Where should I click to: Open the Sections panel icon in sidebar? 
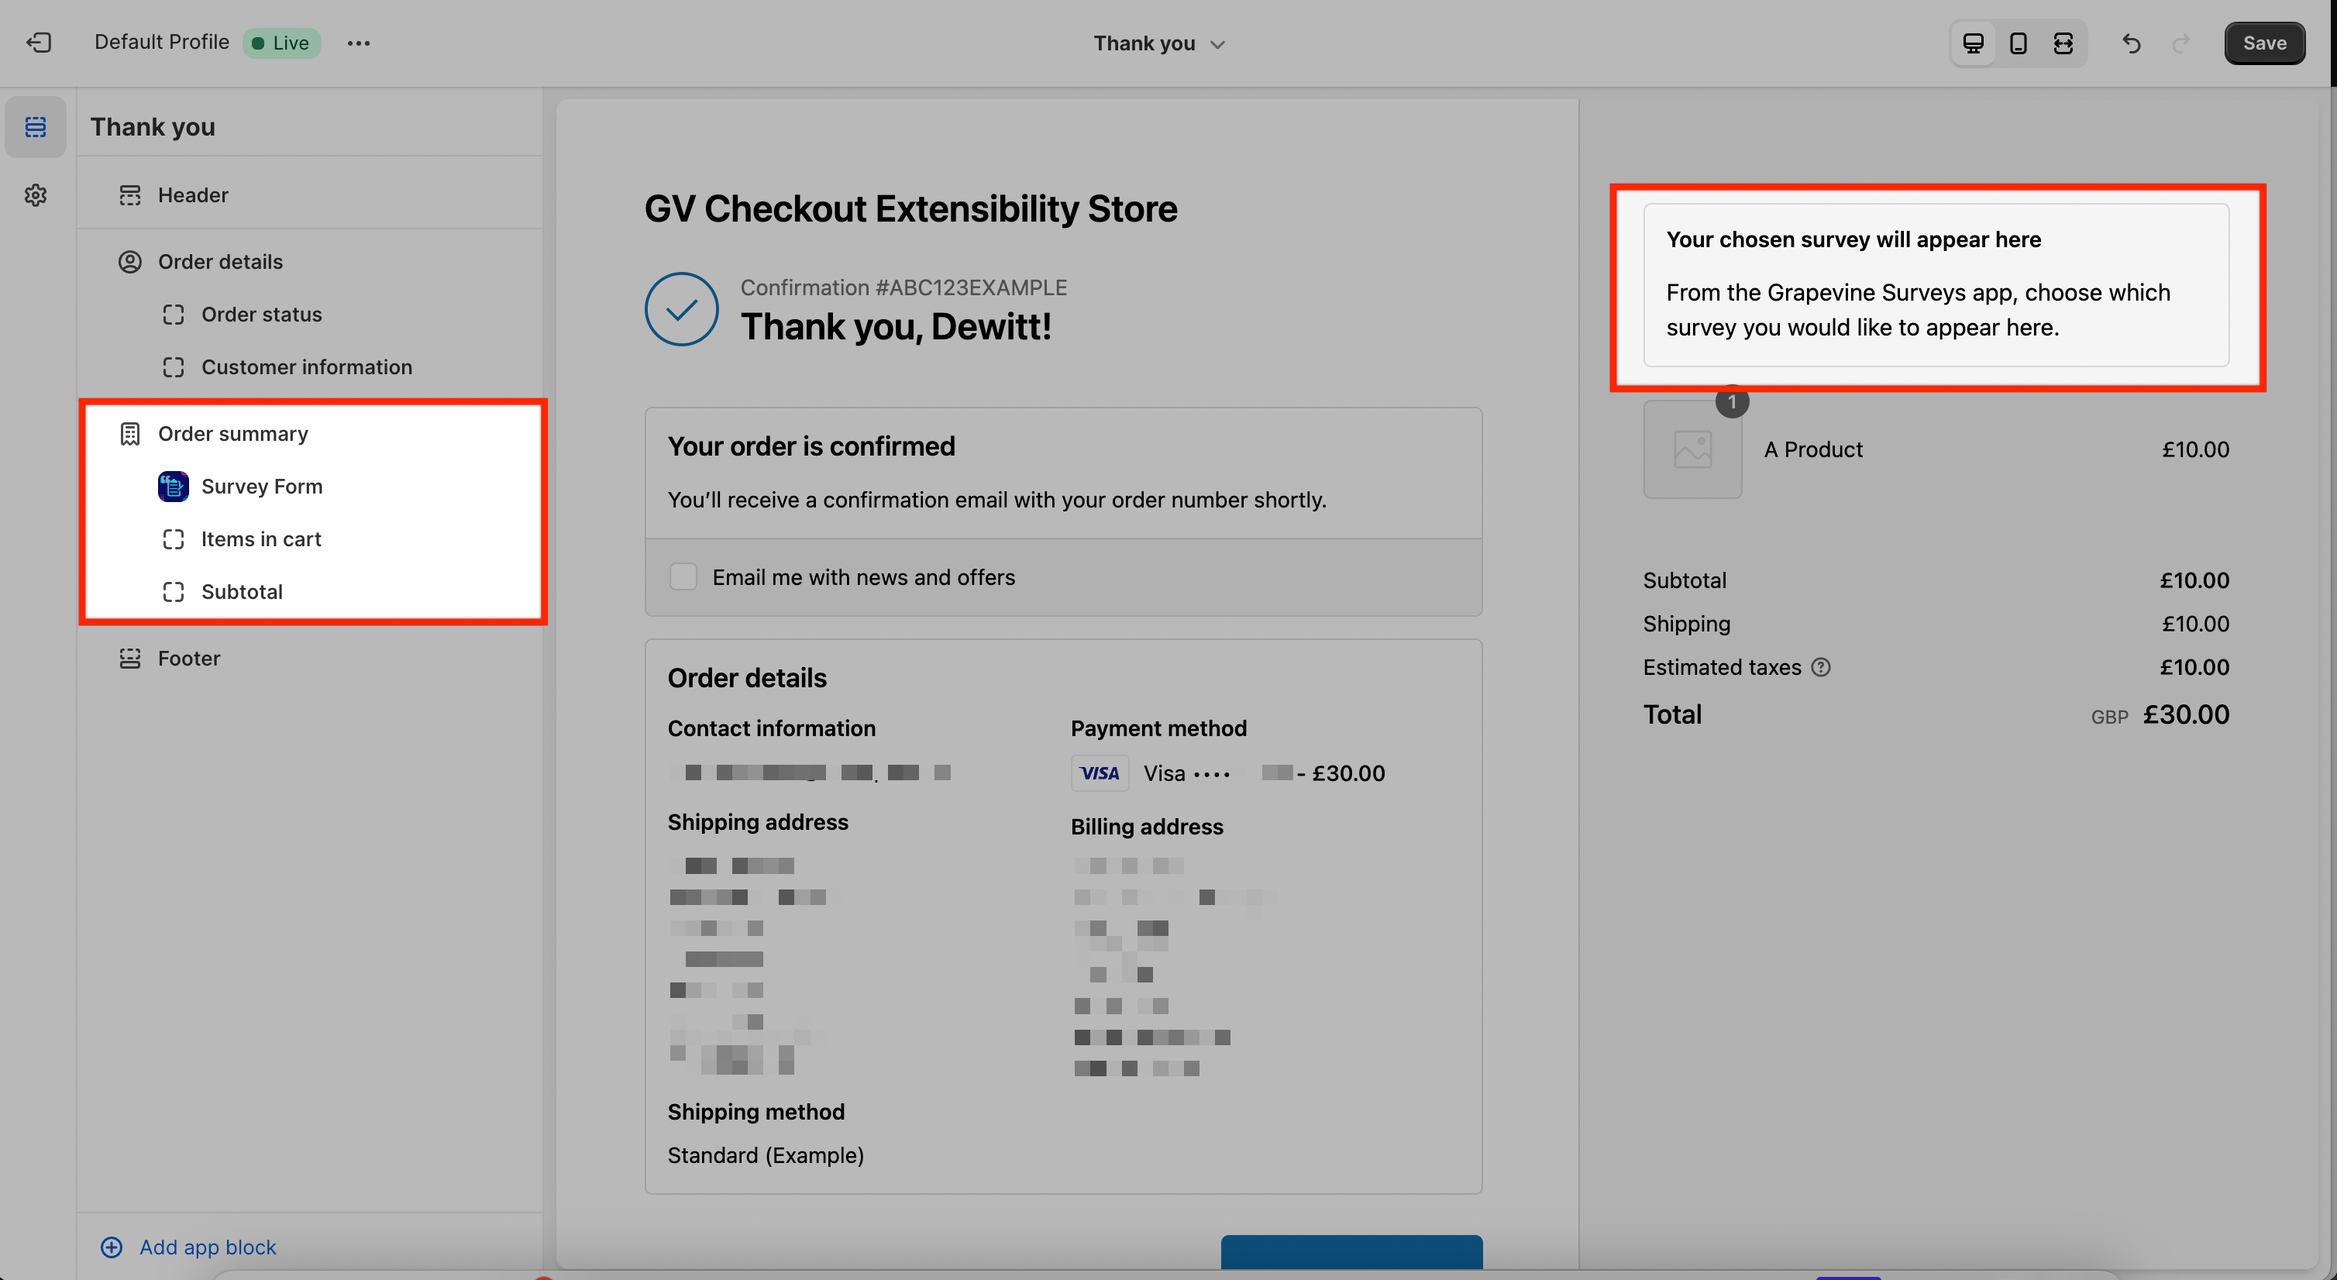36,127
